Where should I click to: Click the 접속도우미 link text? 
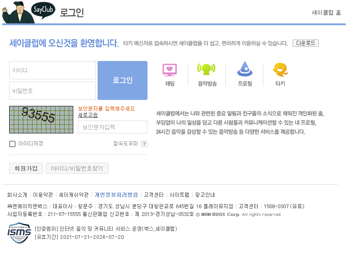125,144
